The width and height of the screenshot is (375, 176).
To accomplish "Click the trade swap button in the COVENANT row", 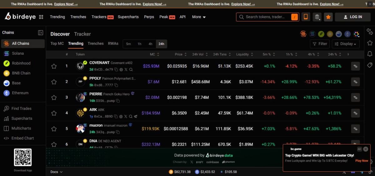I will (x=355, y=66).
